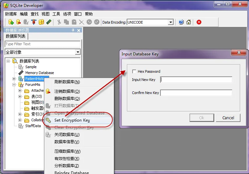Screen dimensions: 249x174
Task: Click the grayed open database toolbar icon
Action: [x=26, y=22]
